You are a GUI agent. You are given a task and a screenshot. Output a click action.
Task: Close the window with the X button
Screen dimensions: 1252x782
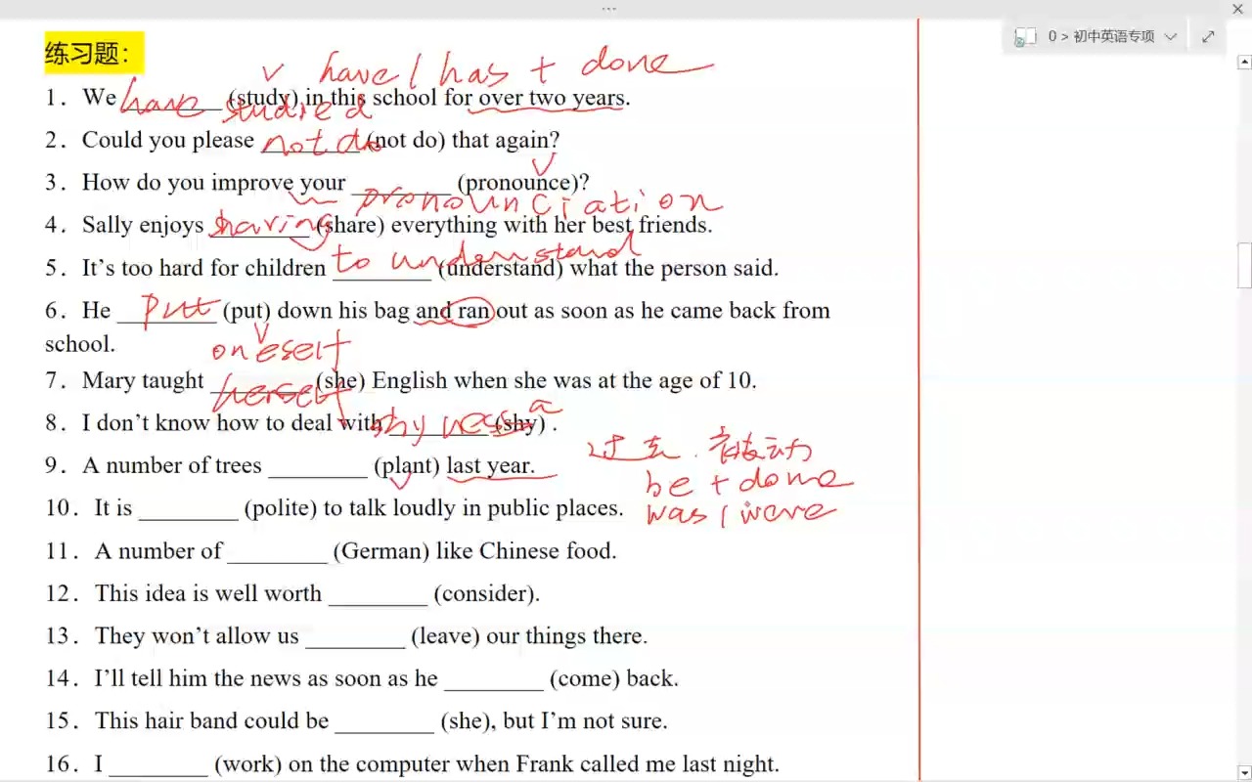pos(1237,9)
